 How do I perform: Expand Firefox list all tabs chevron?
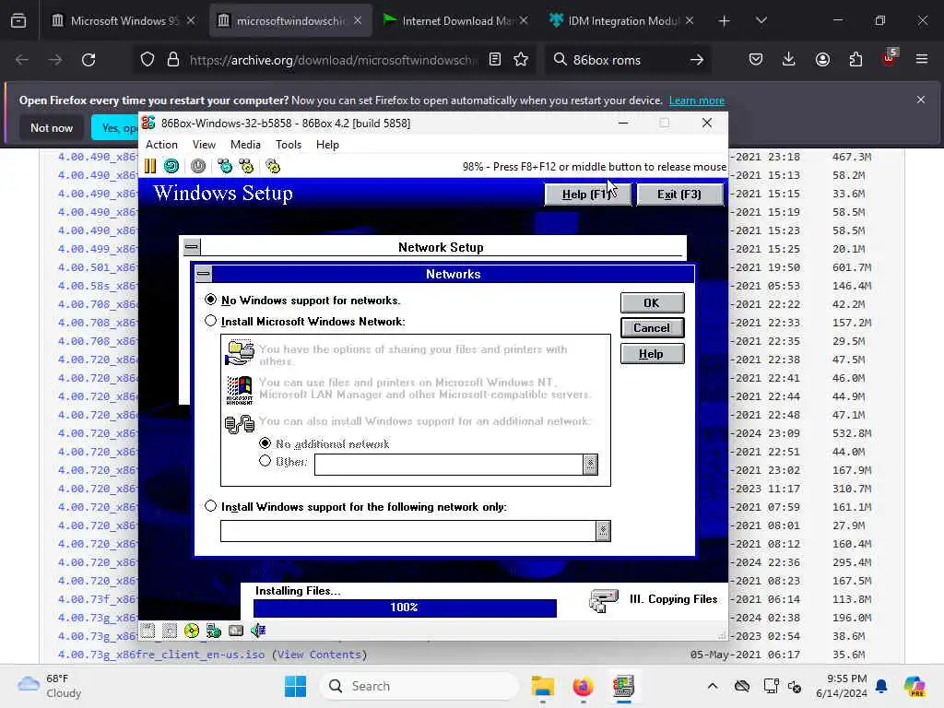(x=761, y=21)
